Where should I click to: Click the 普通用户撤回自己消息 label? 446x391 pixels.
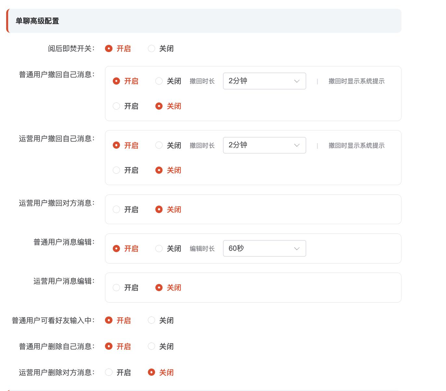pos(57,74)
